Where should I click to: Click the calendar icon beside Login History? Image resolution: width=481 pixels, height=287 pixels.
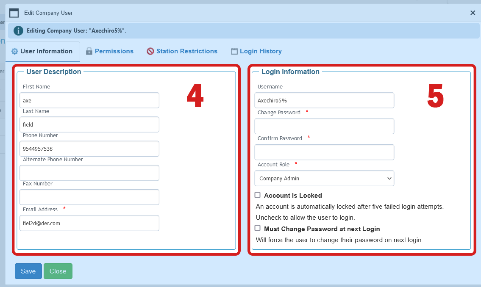tap(234, 51)
